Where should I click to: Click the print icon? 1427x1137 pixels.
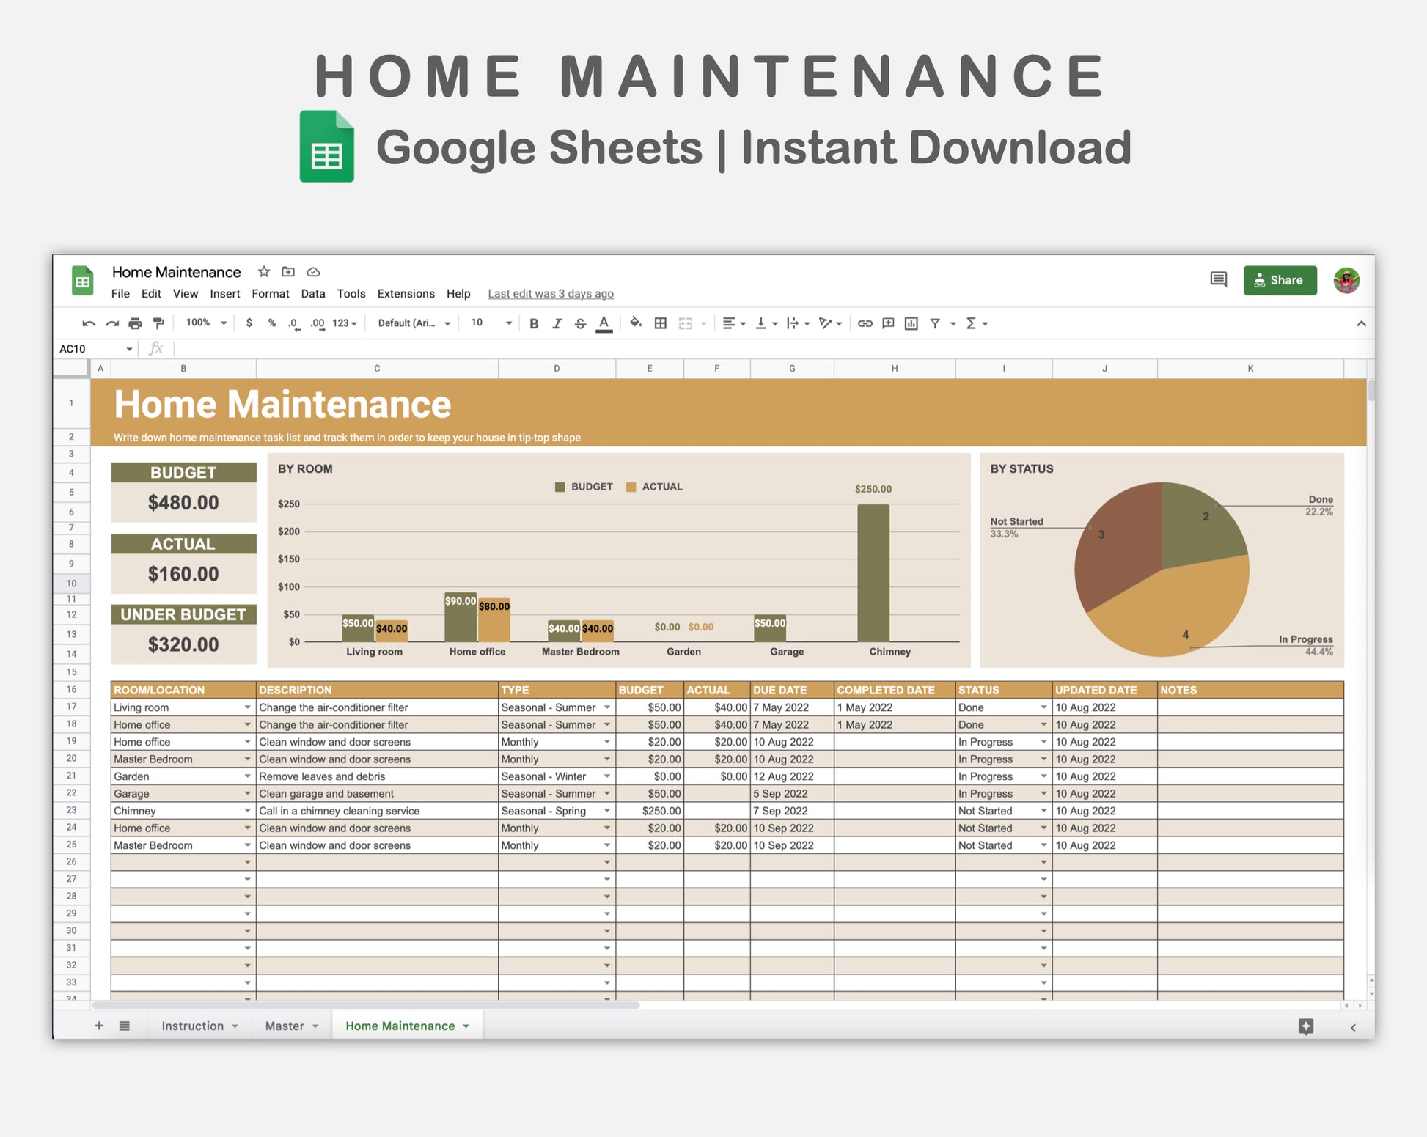pos(135,323)
